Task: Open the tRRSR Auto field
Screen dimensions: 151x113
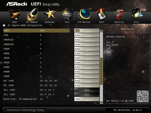Action: 87,63
